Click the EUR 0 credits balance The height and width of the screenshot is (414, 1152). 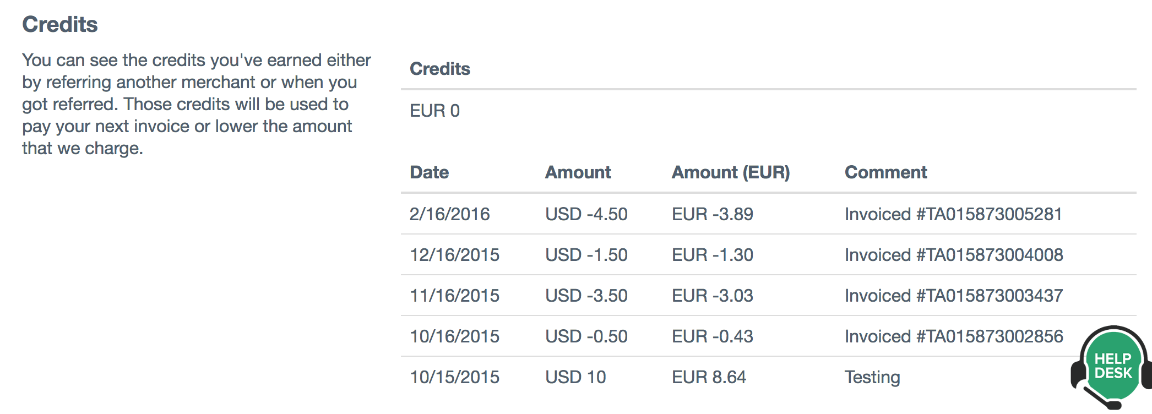click(434, 111)
